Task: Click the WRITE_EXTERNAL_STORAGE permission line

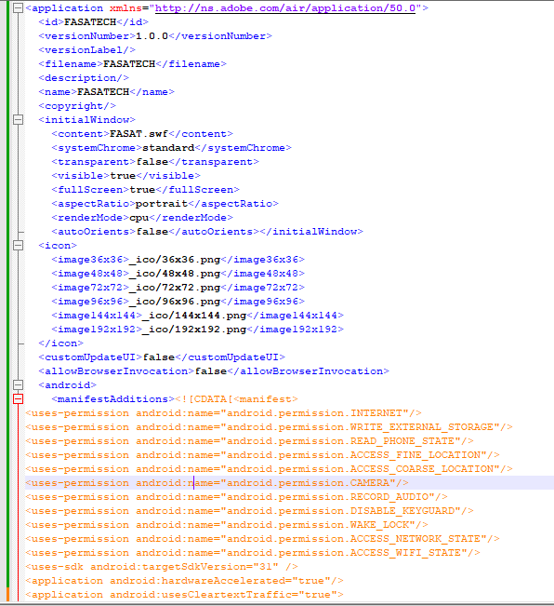Action: (x=269, y=427)
